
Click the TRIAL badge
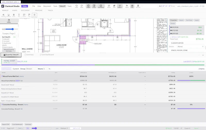click(x=24, y=6)
